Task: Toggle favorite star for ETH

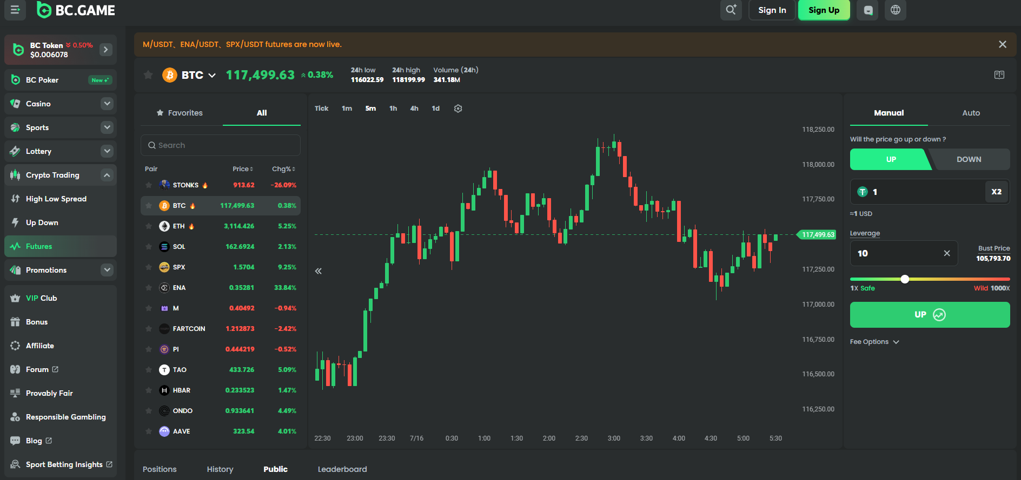Action: [149, 226]
